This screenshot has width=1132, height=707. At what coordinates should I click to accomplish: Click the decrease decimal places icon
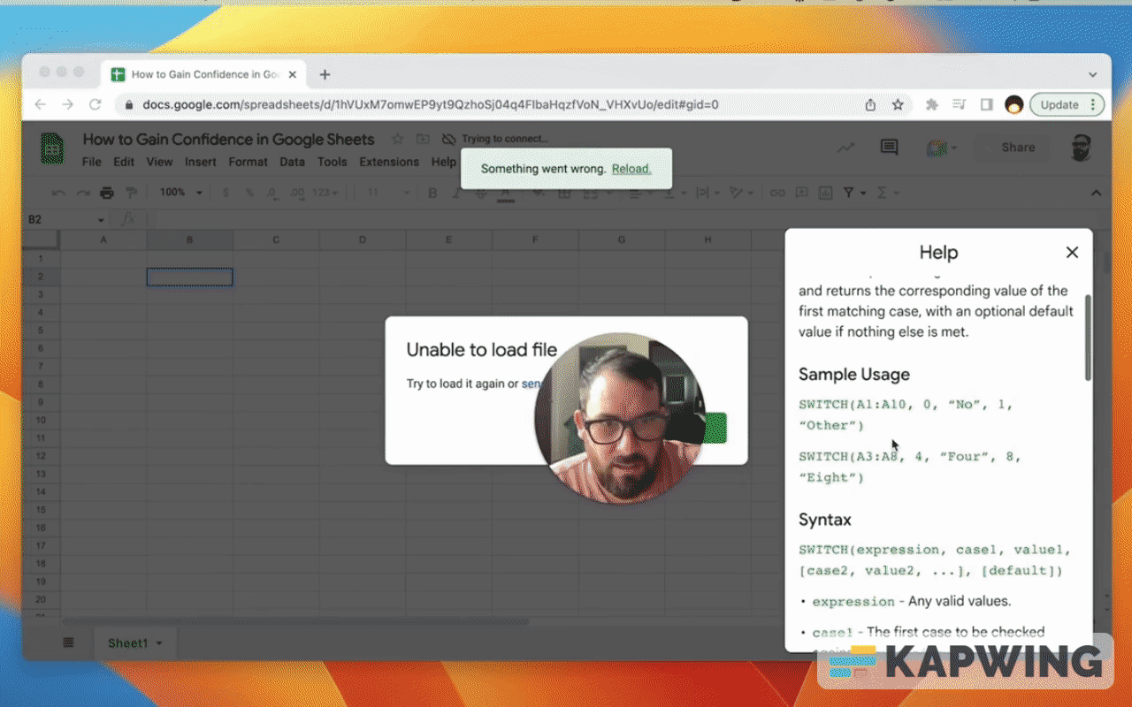click(x=272, y=193)
